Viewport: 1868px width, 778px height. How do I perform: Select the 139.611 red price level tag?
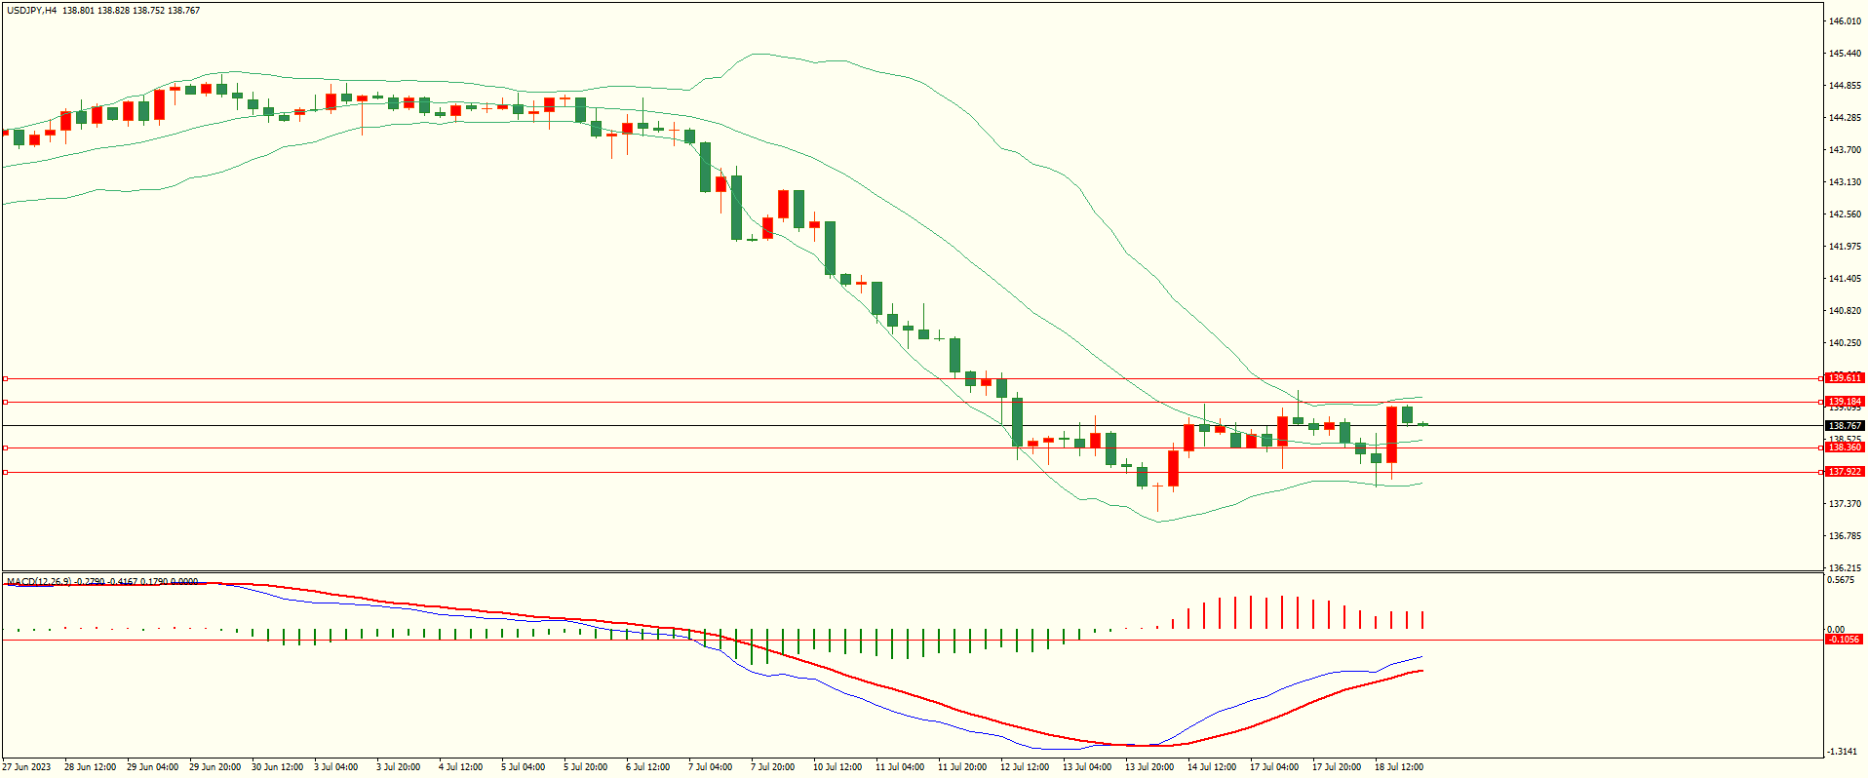pyautogui.click(x=1845, y=378)
